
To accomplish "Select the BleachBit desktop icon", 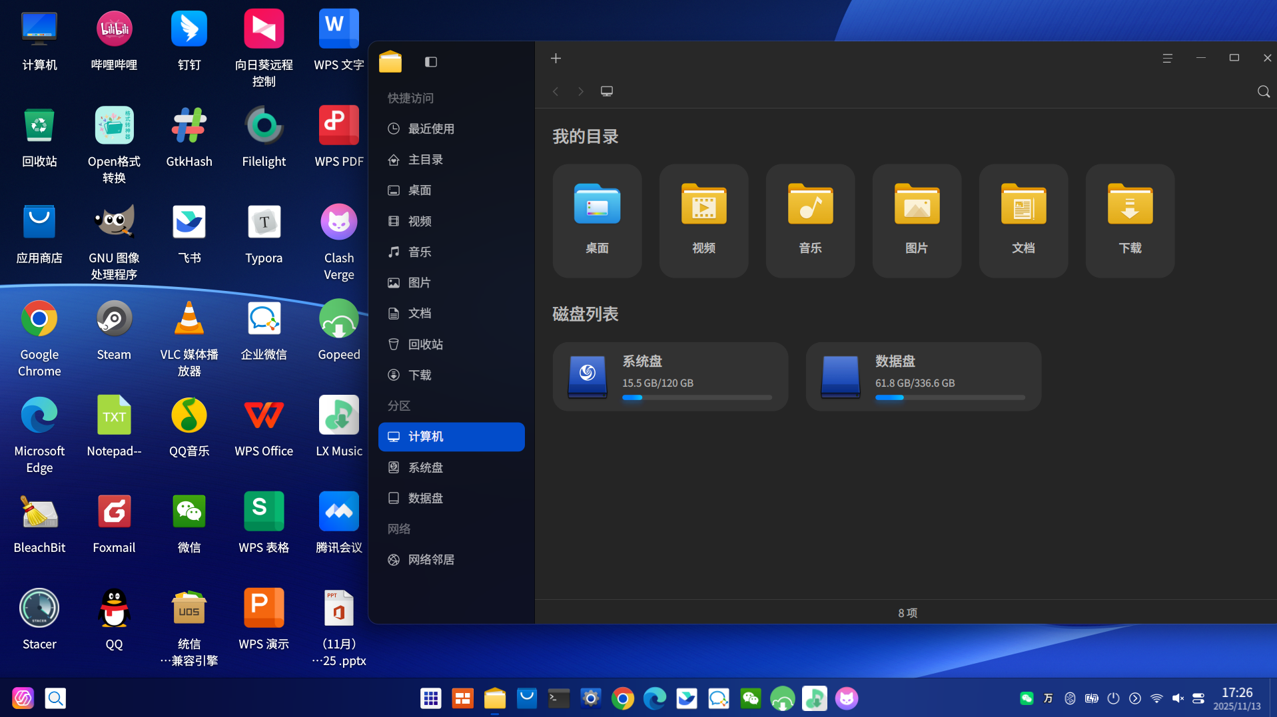I will pos(39,524).
